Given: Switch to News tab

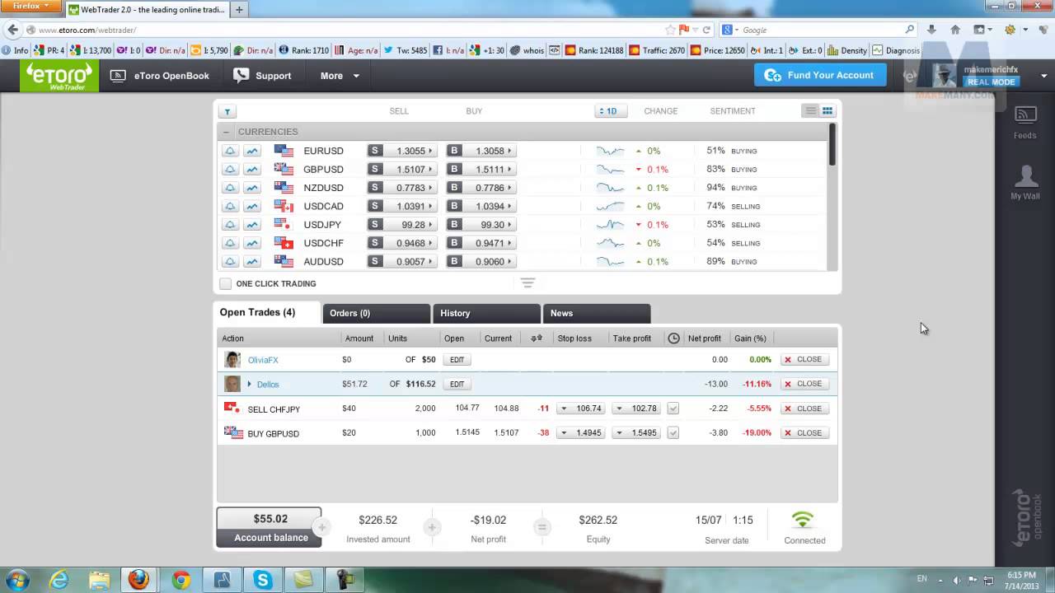Looking at the screenshot, I should click(597, 313).
